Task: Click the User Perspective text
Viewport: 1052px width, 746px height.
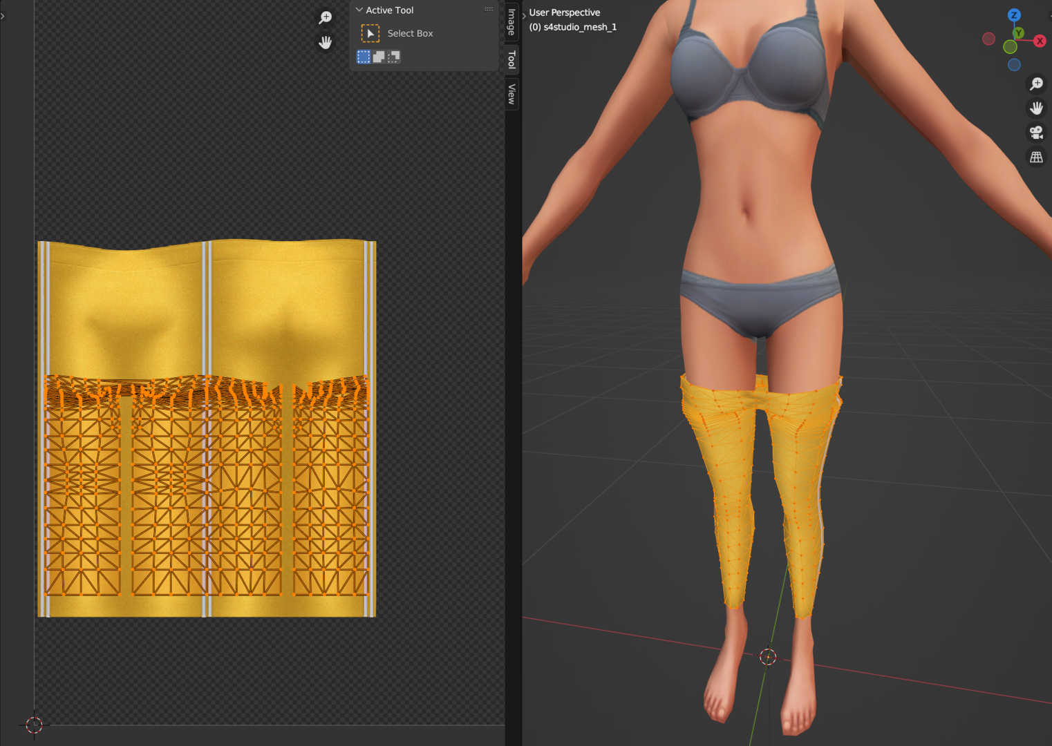Action: 565,12
